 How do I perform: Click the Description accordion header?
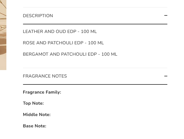[38, 16]
